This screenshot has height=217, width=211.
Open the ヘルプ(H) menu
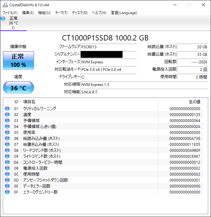[x=99, y=13]
